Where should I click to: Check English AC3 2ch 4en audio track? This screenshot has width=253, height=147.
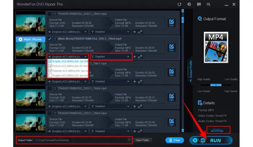coord(50,75)
